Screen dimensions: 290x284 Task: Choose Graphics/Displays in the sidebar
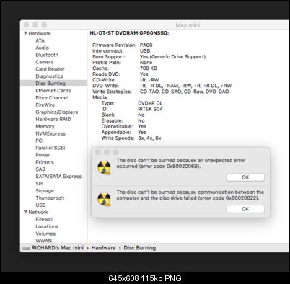click(x=57, y=112)
